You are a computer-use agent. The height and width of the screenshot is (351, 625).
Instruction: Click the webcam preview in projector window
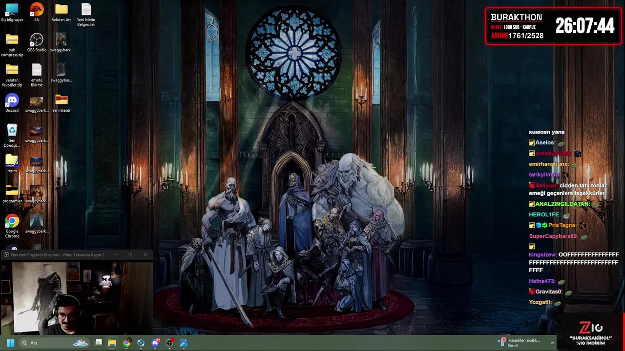[x=77, y=297]
